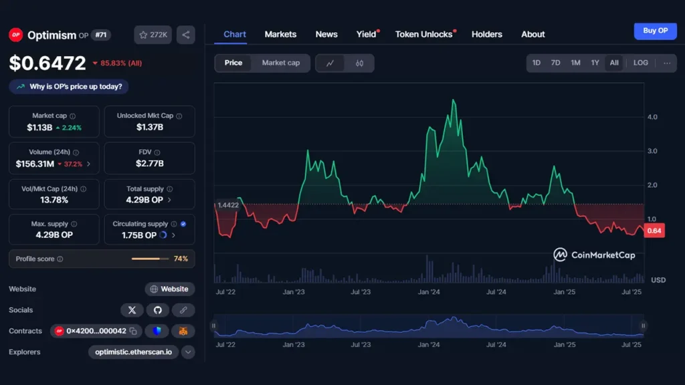This screenshot has width=685, height=385.
Task: Click the blue shield wallet icon
Action: (x=157, y=331)
